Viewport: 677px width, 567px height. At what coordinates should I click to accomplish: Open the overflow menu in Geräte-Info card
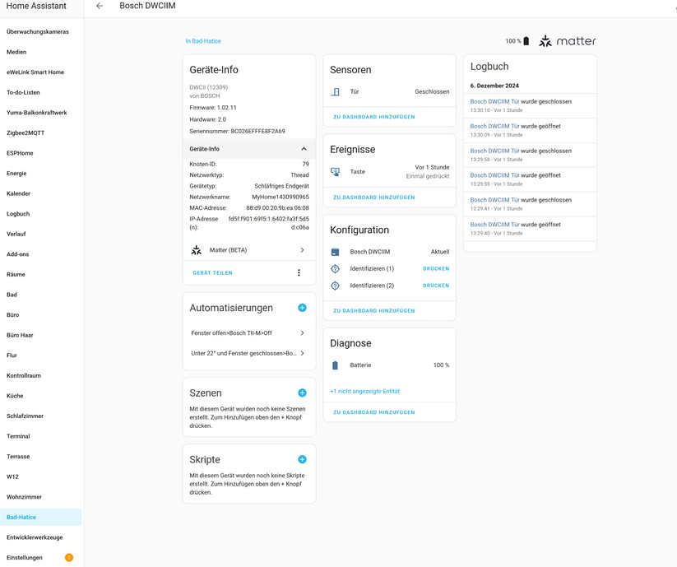click(x=299, y=272)
